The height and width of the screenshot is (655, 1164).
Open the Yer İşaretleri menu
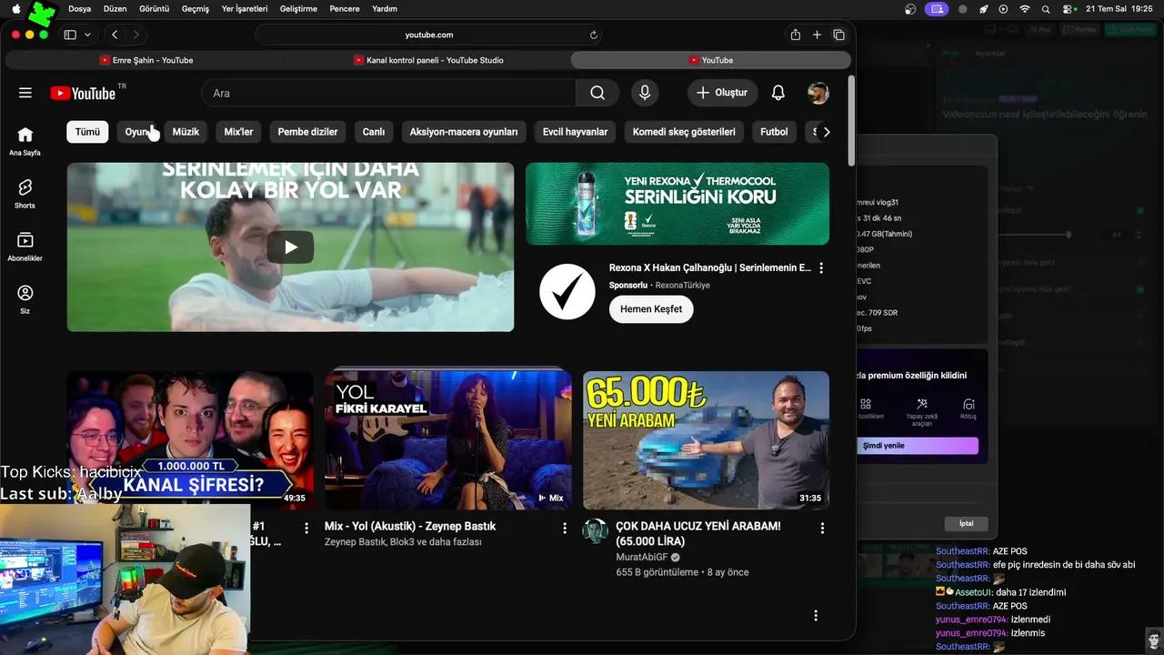click(x=245, y=8)
